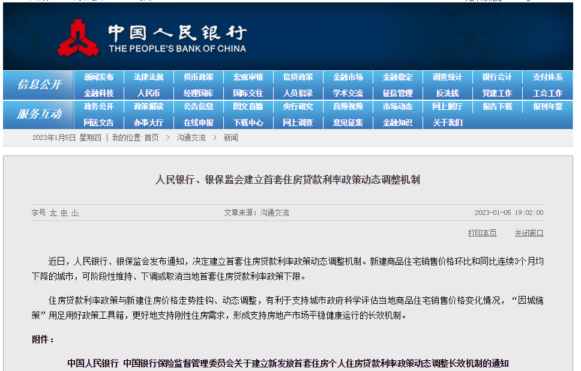Click the 信息公开 category header

39,85
